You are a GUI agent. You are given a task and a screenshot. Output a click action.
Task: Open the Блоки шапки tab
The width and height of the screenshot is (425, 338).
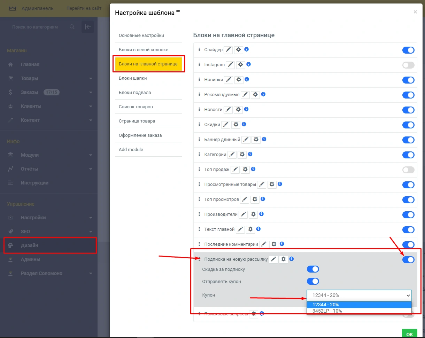[x=133, y=78]
